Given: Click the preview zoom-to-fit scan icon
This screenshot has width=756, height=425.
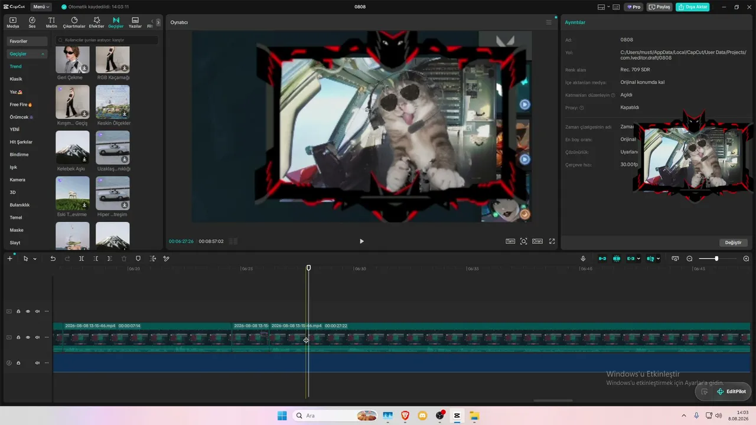Looking at the screenshot, I should click(523, 241).
